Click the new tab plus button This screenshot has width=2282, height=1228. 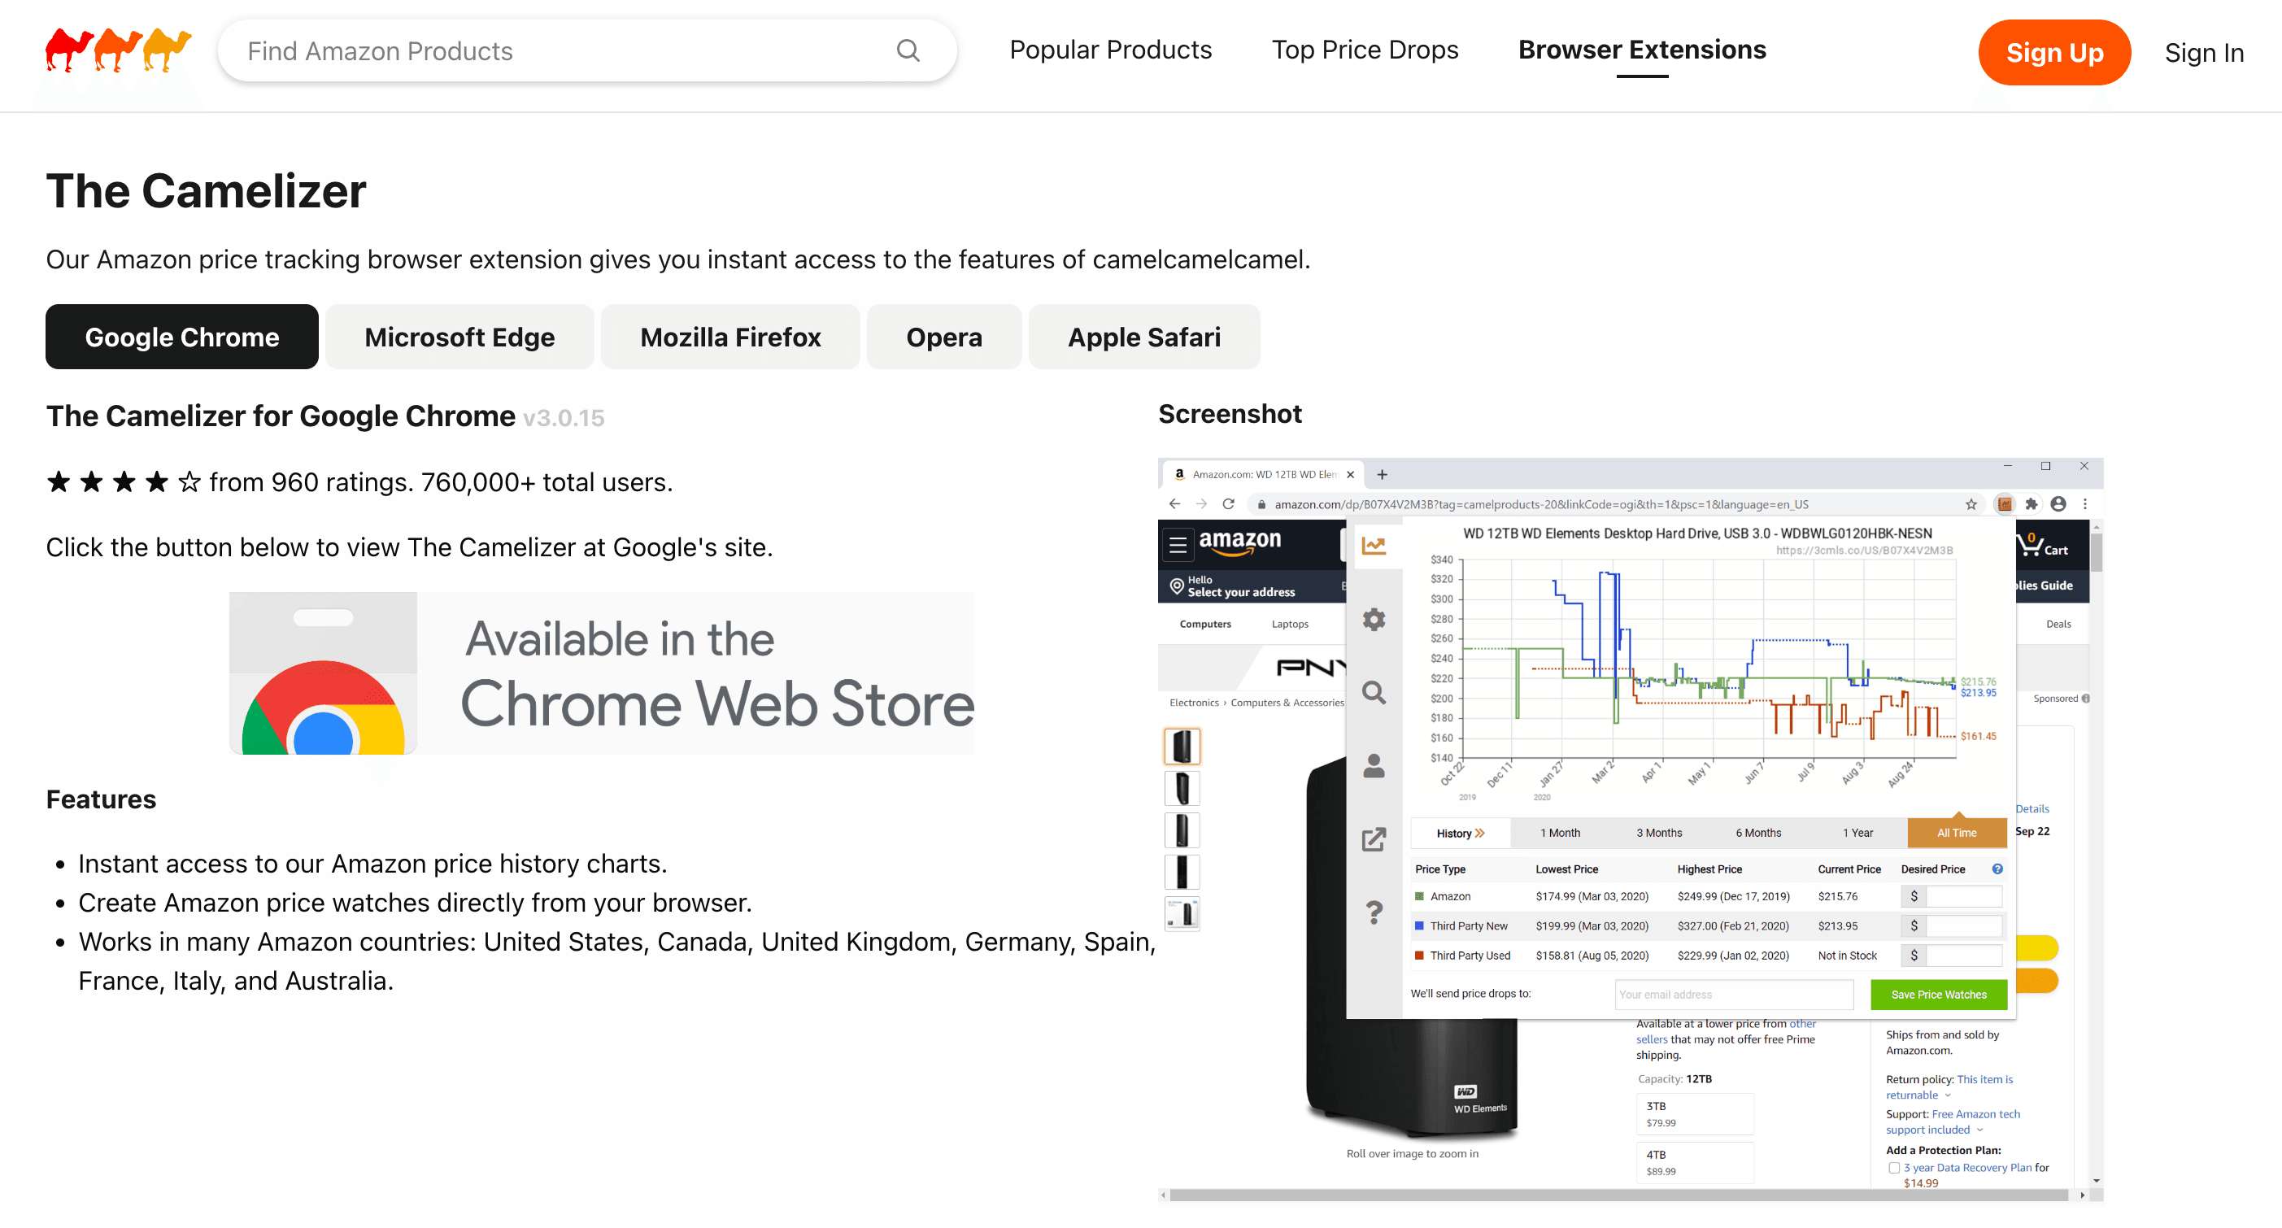tap(1381, 474)
